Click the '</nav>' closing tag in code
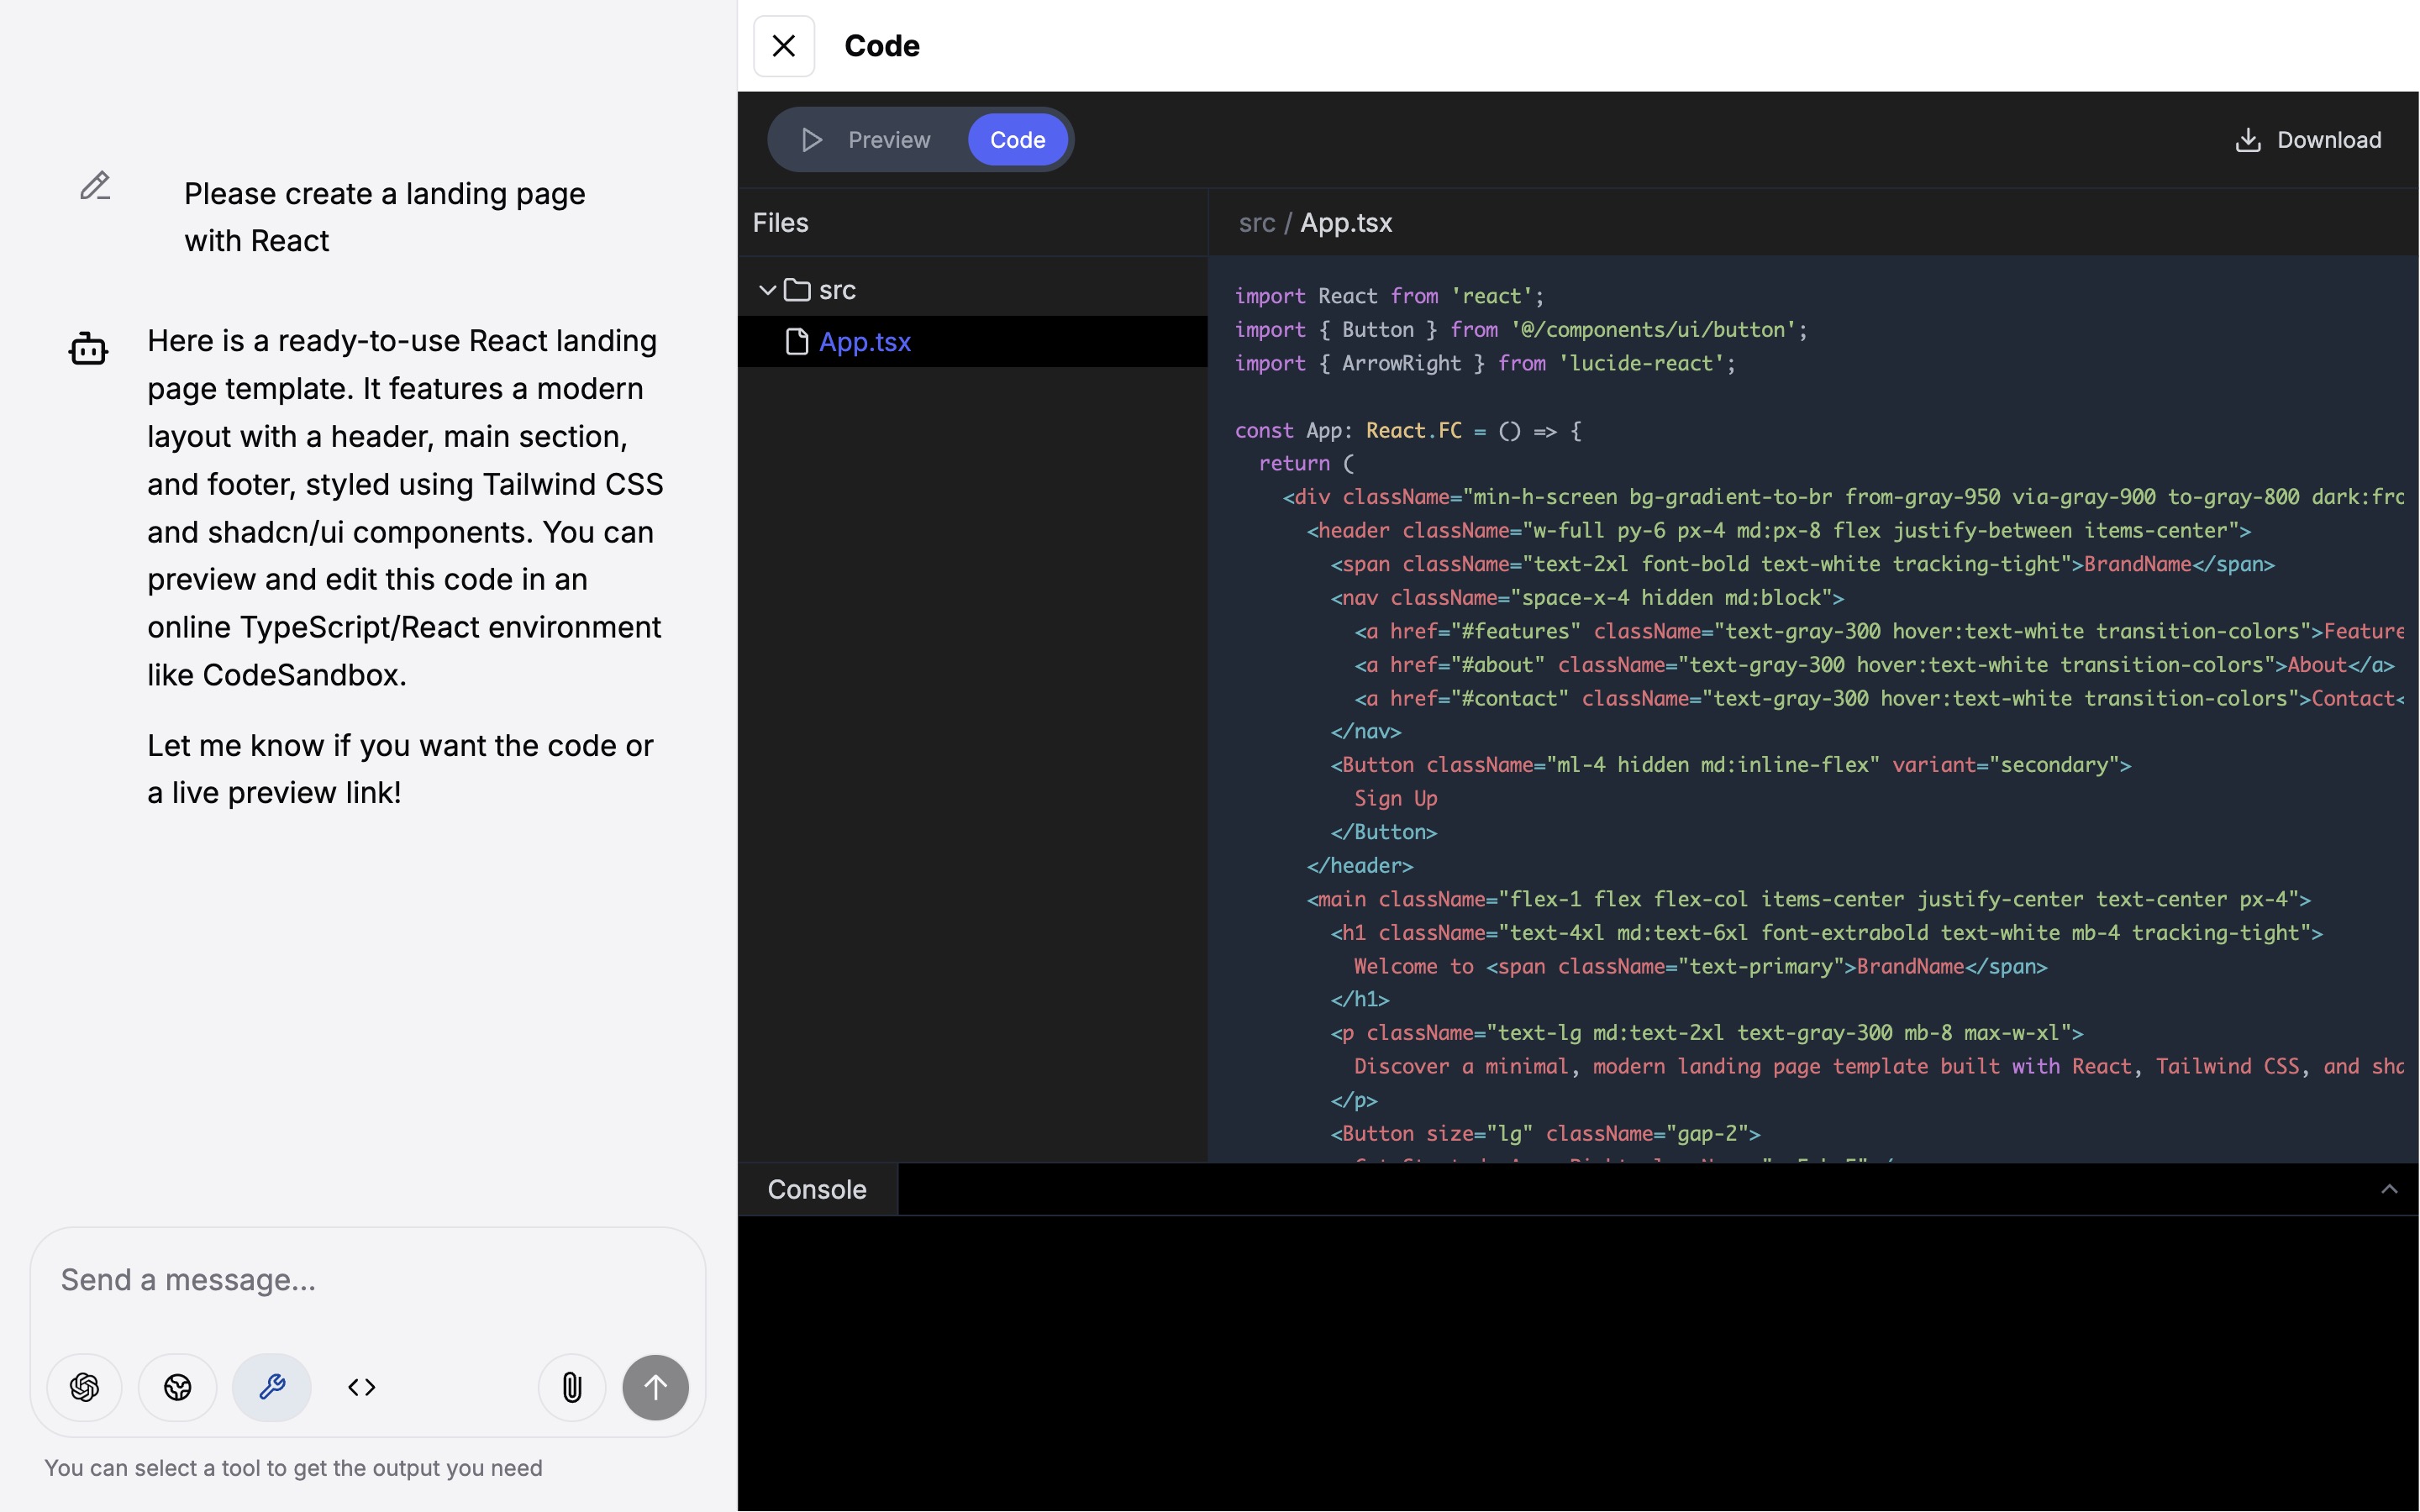This screenshot has height=1512, width=2420. (1366, 732)
